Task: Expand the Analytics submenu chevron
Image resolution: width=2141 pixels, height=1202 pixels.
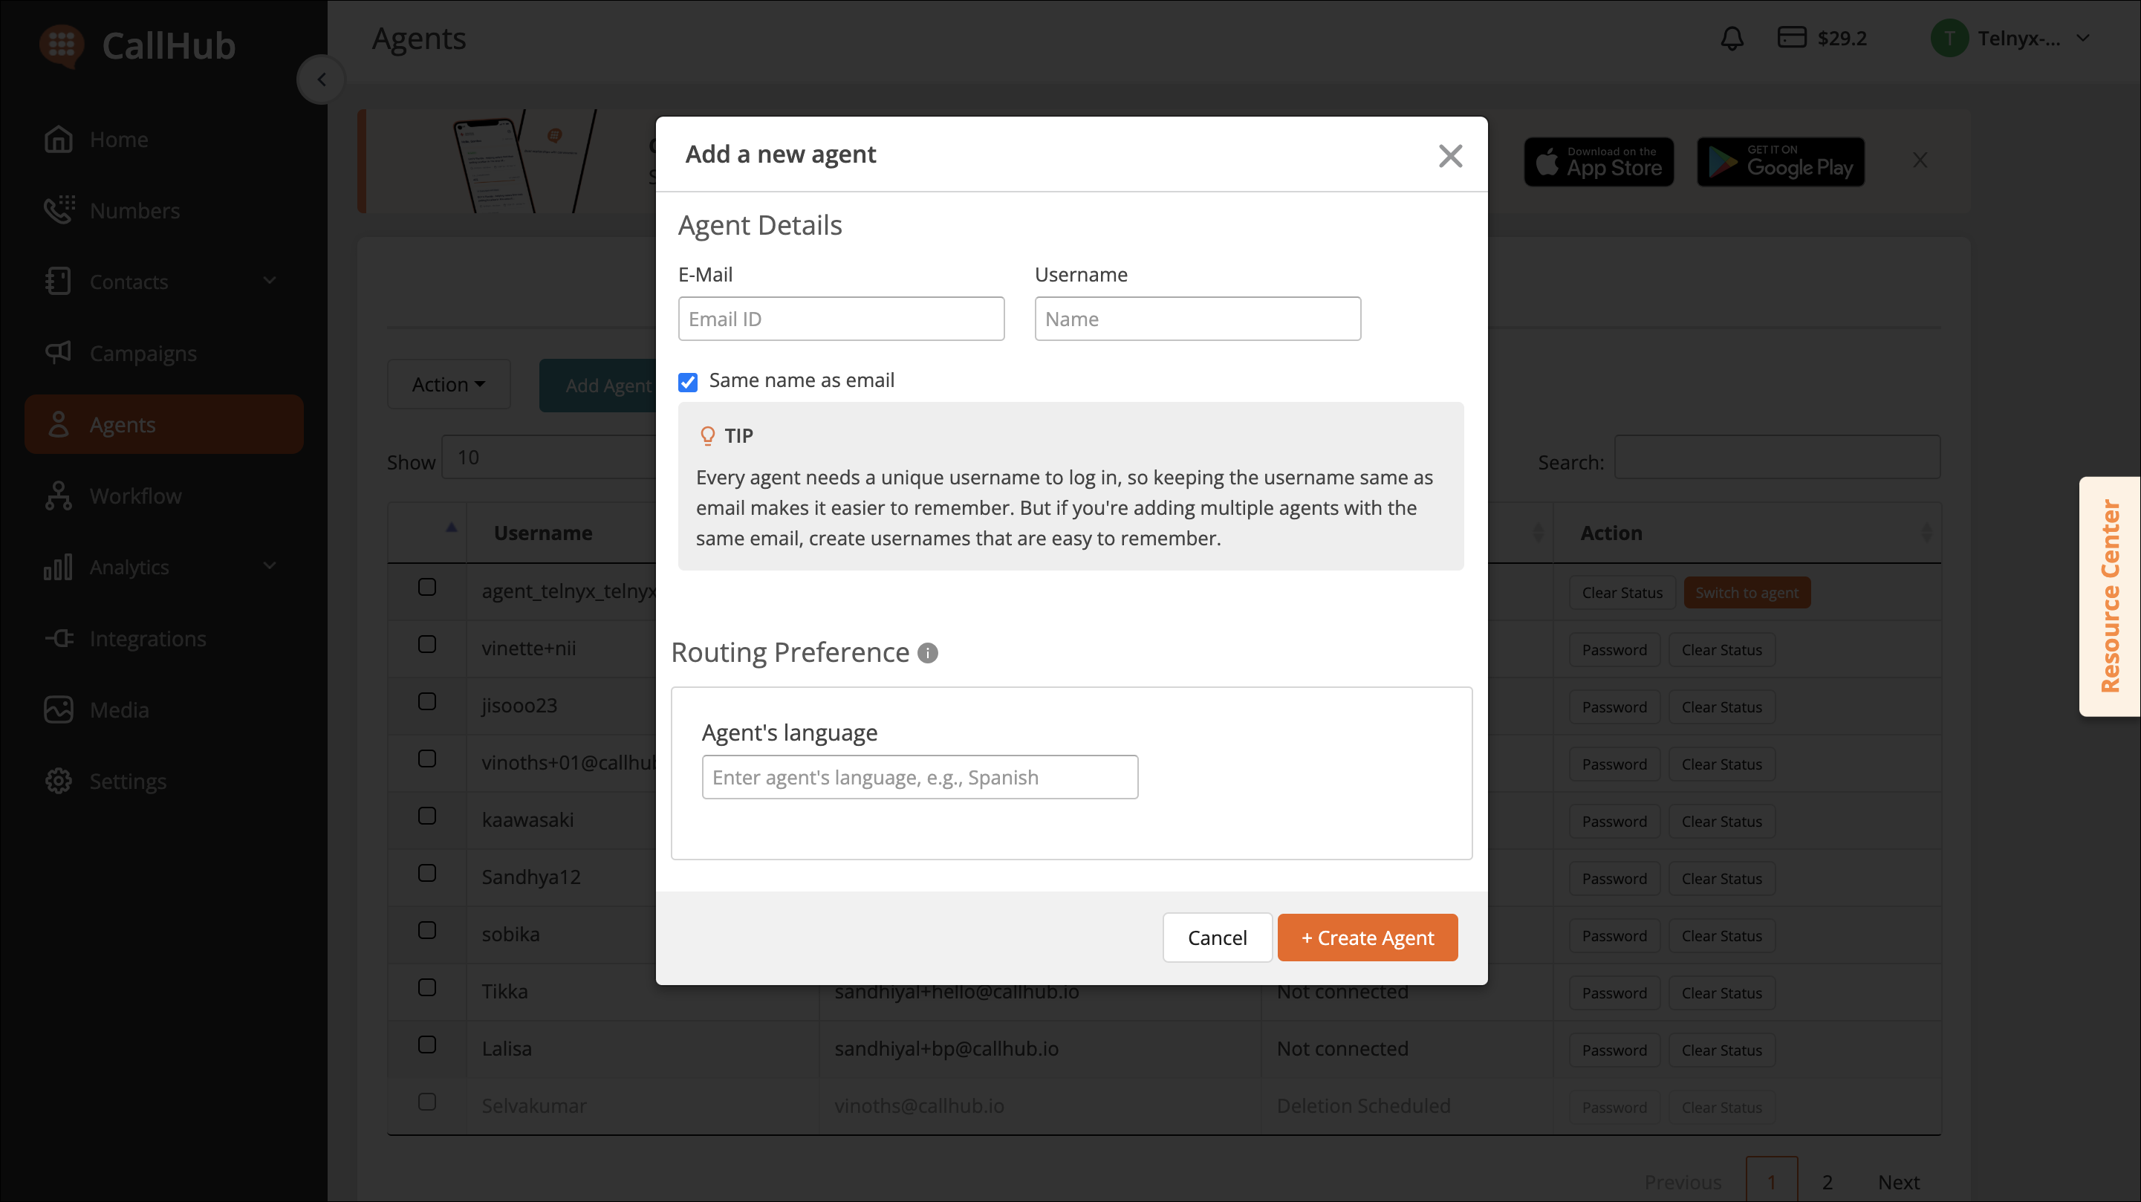Action: coord(269,566)
